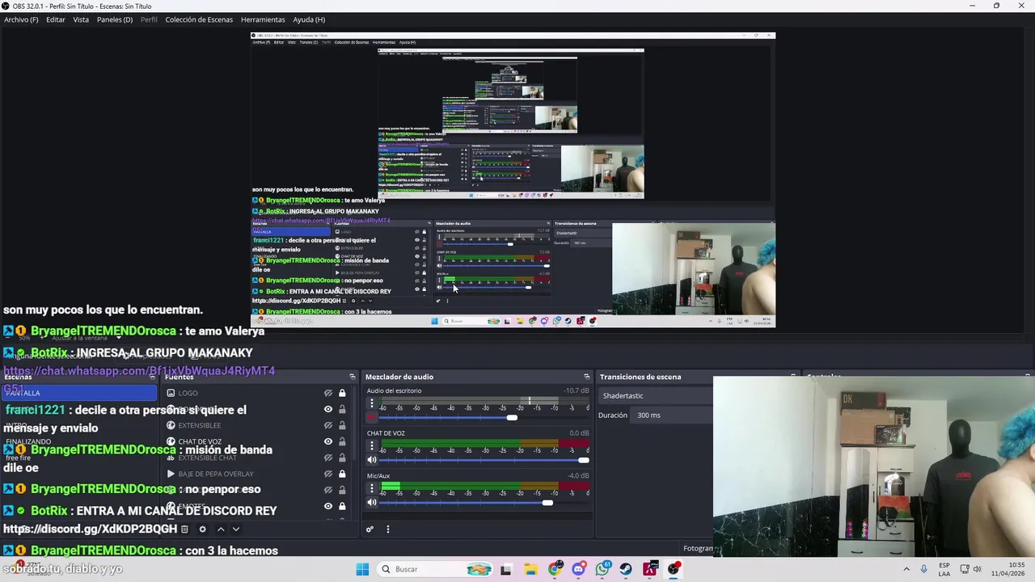
Task: Open audio mixer menu dots at bottom
Action: (x=387, y=529)
